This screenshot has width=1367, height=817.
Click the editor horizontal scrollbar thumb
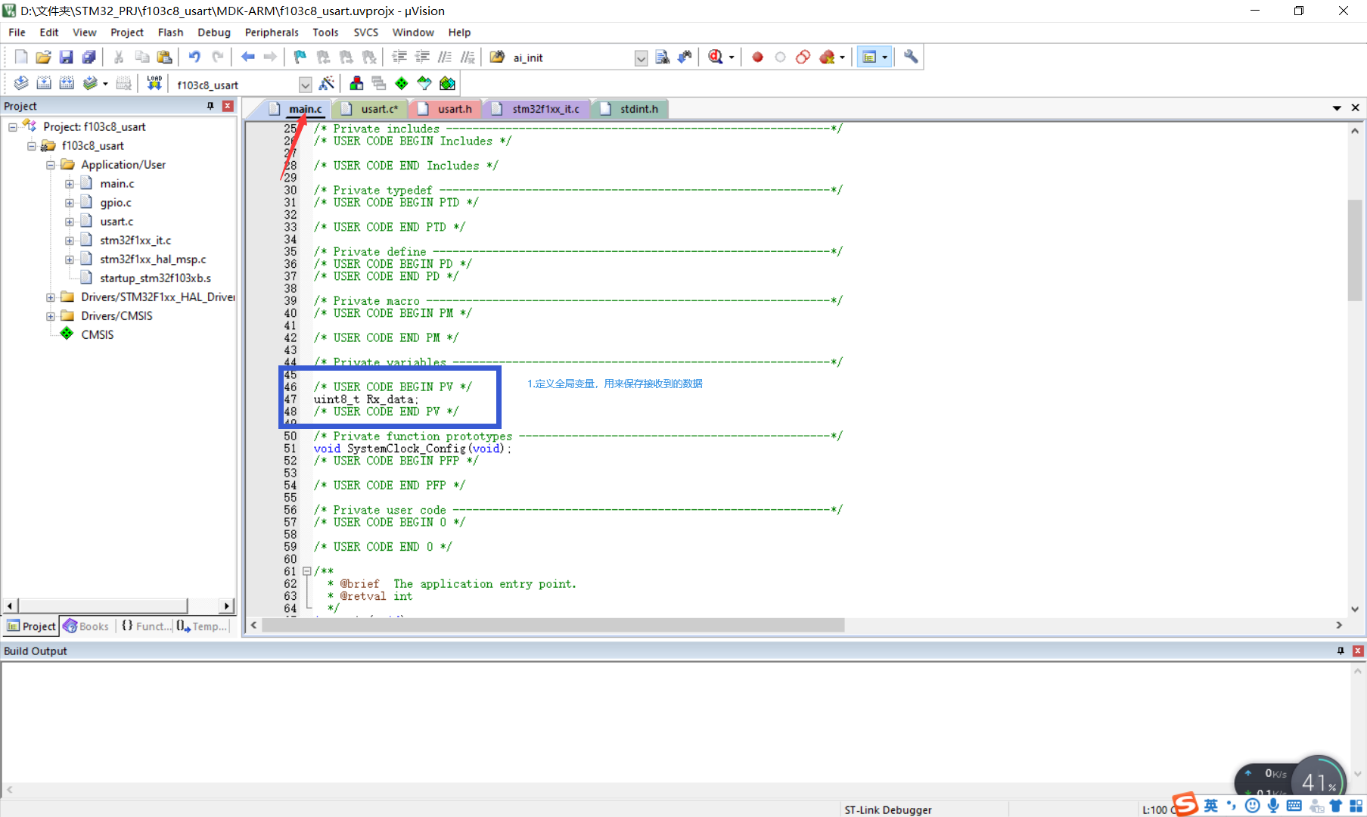click(x=553, y=625)
